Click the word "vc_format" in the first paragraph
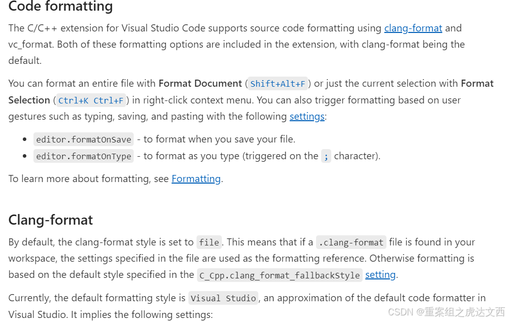Screen dimensions: 507x321 point(30,45)
